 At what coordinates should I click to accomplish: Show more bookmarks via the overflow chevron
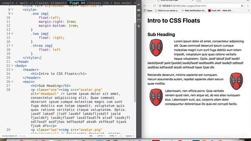tap(248, 11)
